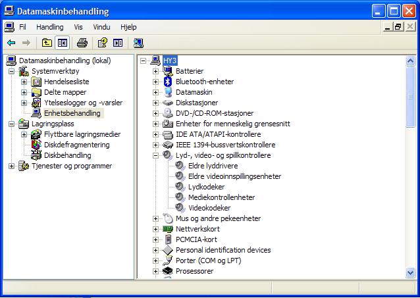
Task: Click the Flyttbare lagringsmedier icon
Action: point(36,134)
